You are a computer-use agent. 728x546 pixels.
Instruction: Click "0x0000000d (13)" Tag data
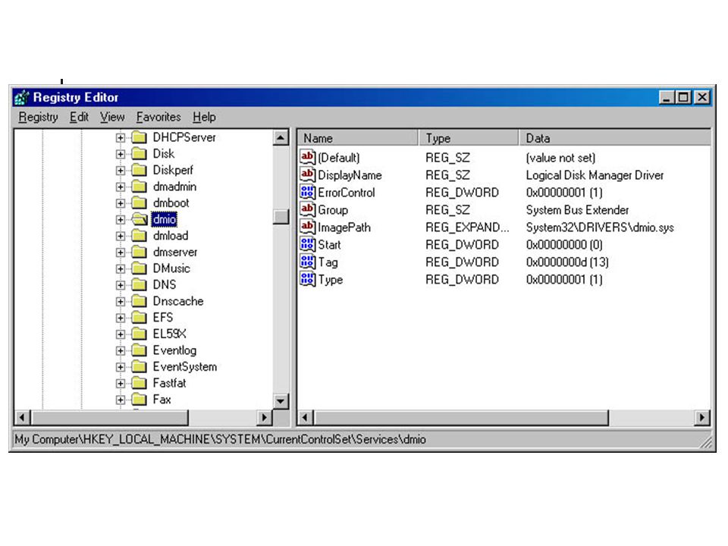point(567,262)
